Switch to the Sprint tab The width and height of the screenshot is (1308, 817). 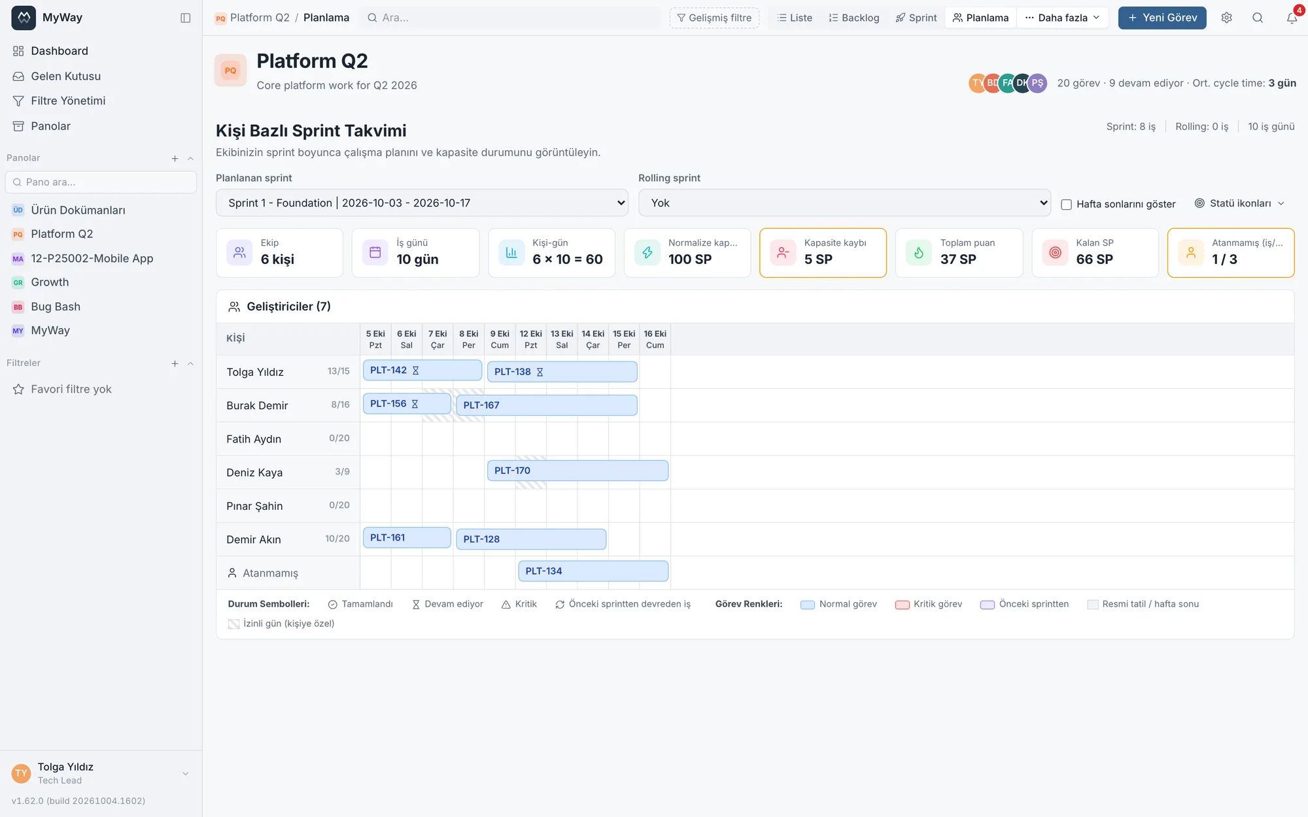pos(916,18)
